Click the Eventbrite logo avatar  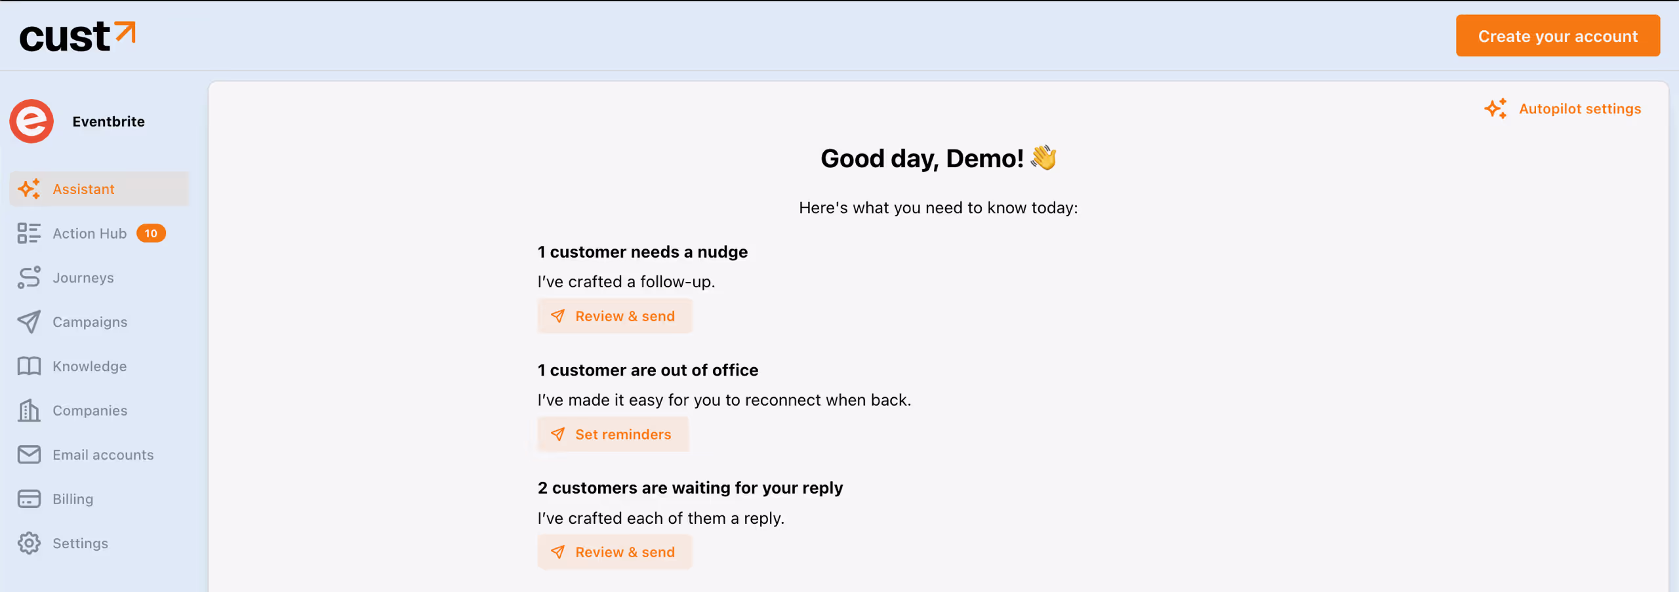tap(31, 121)
